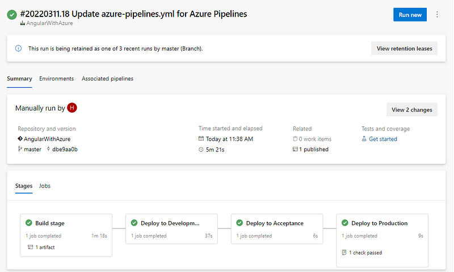Click the repository icon next to AngularWithAzure

(x=20, y=139)
